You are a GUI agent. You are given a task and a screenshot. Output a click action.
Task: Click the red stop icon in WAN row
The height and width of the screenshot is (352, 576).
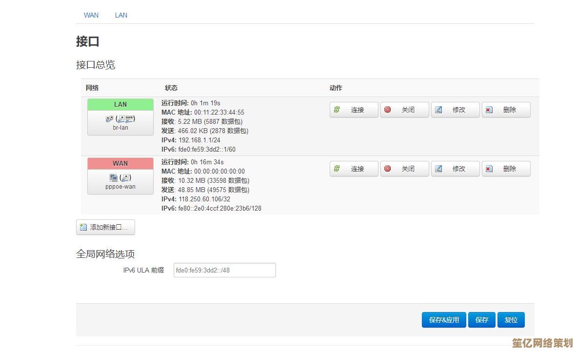[x=388, y=169]
